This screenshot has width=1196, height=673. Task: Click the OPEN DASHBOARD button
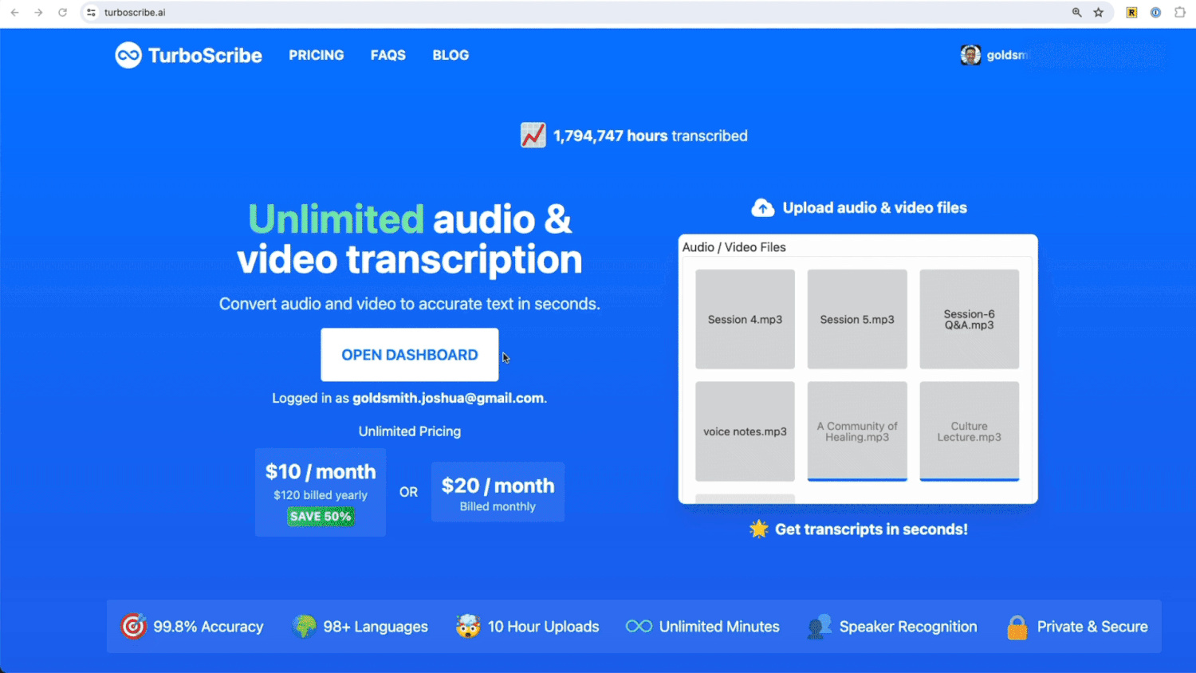click(409, 354)
